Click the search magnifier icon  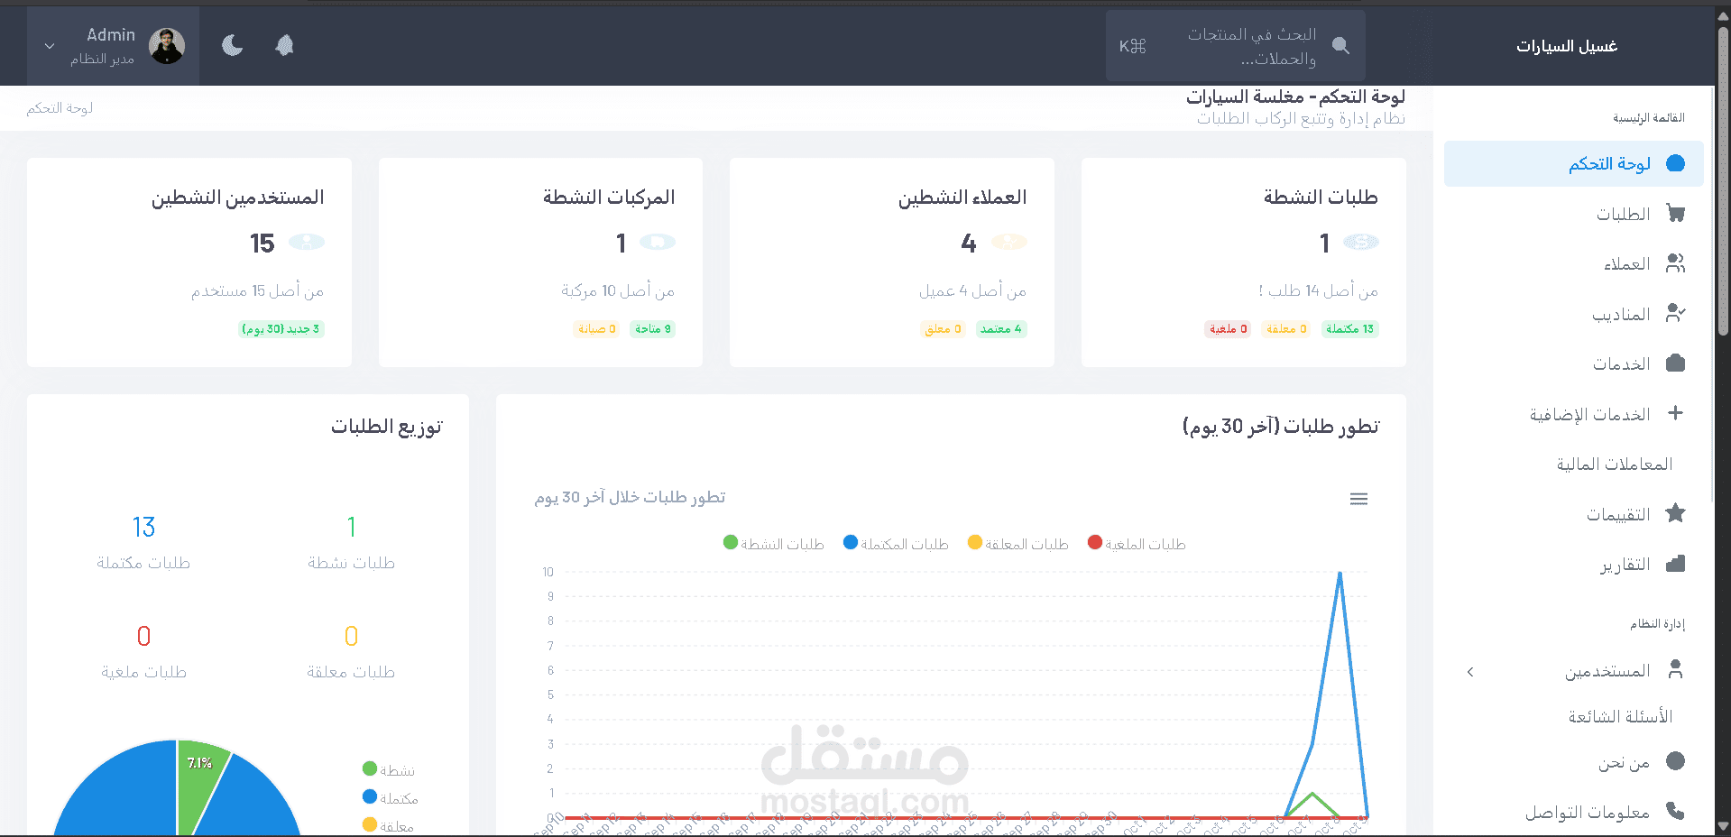point(1340,46)
